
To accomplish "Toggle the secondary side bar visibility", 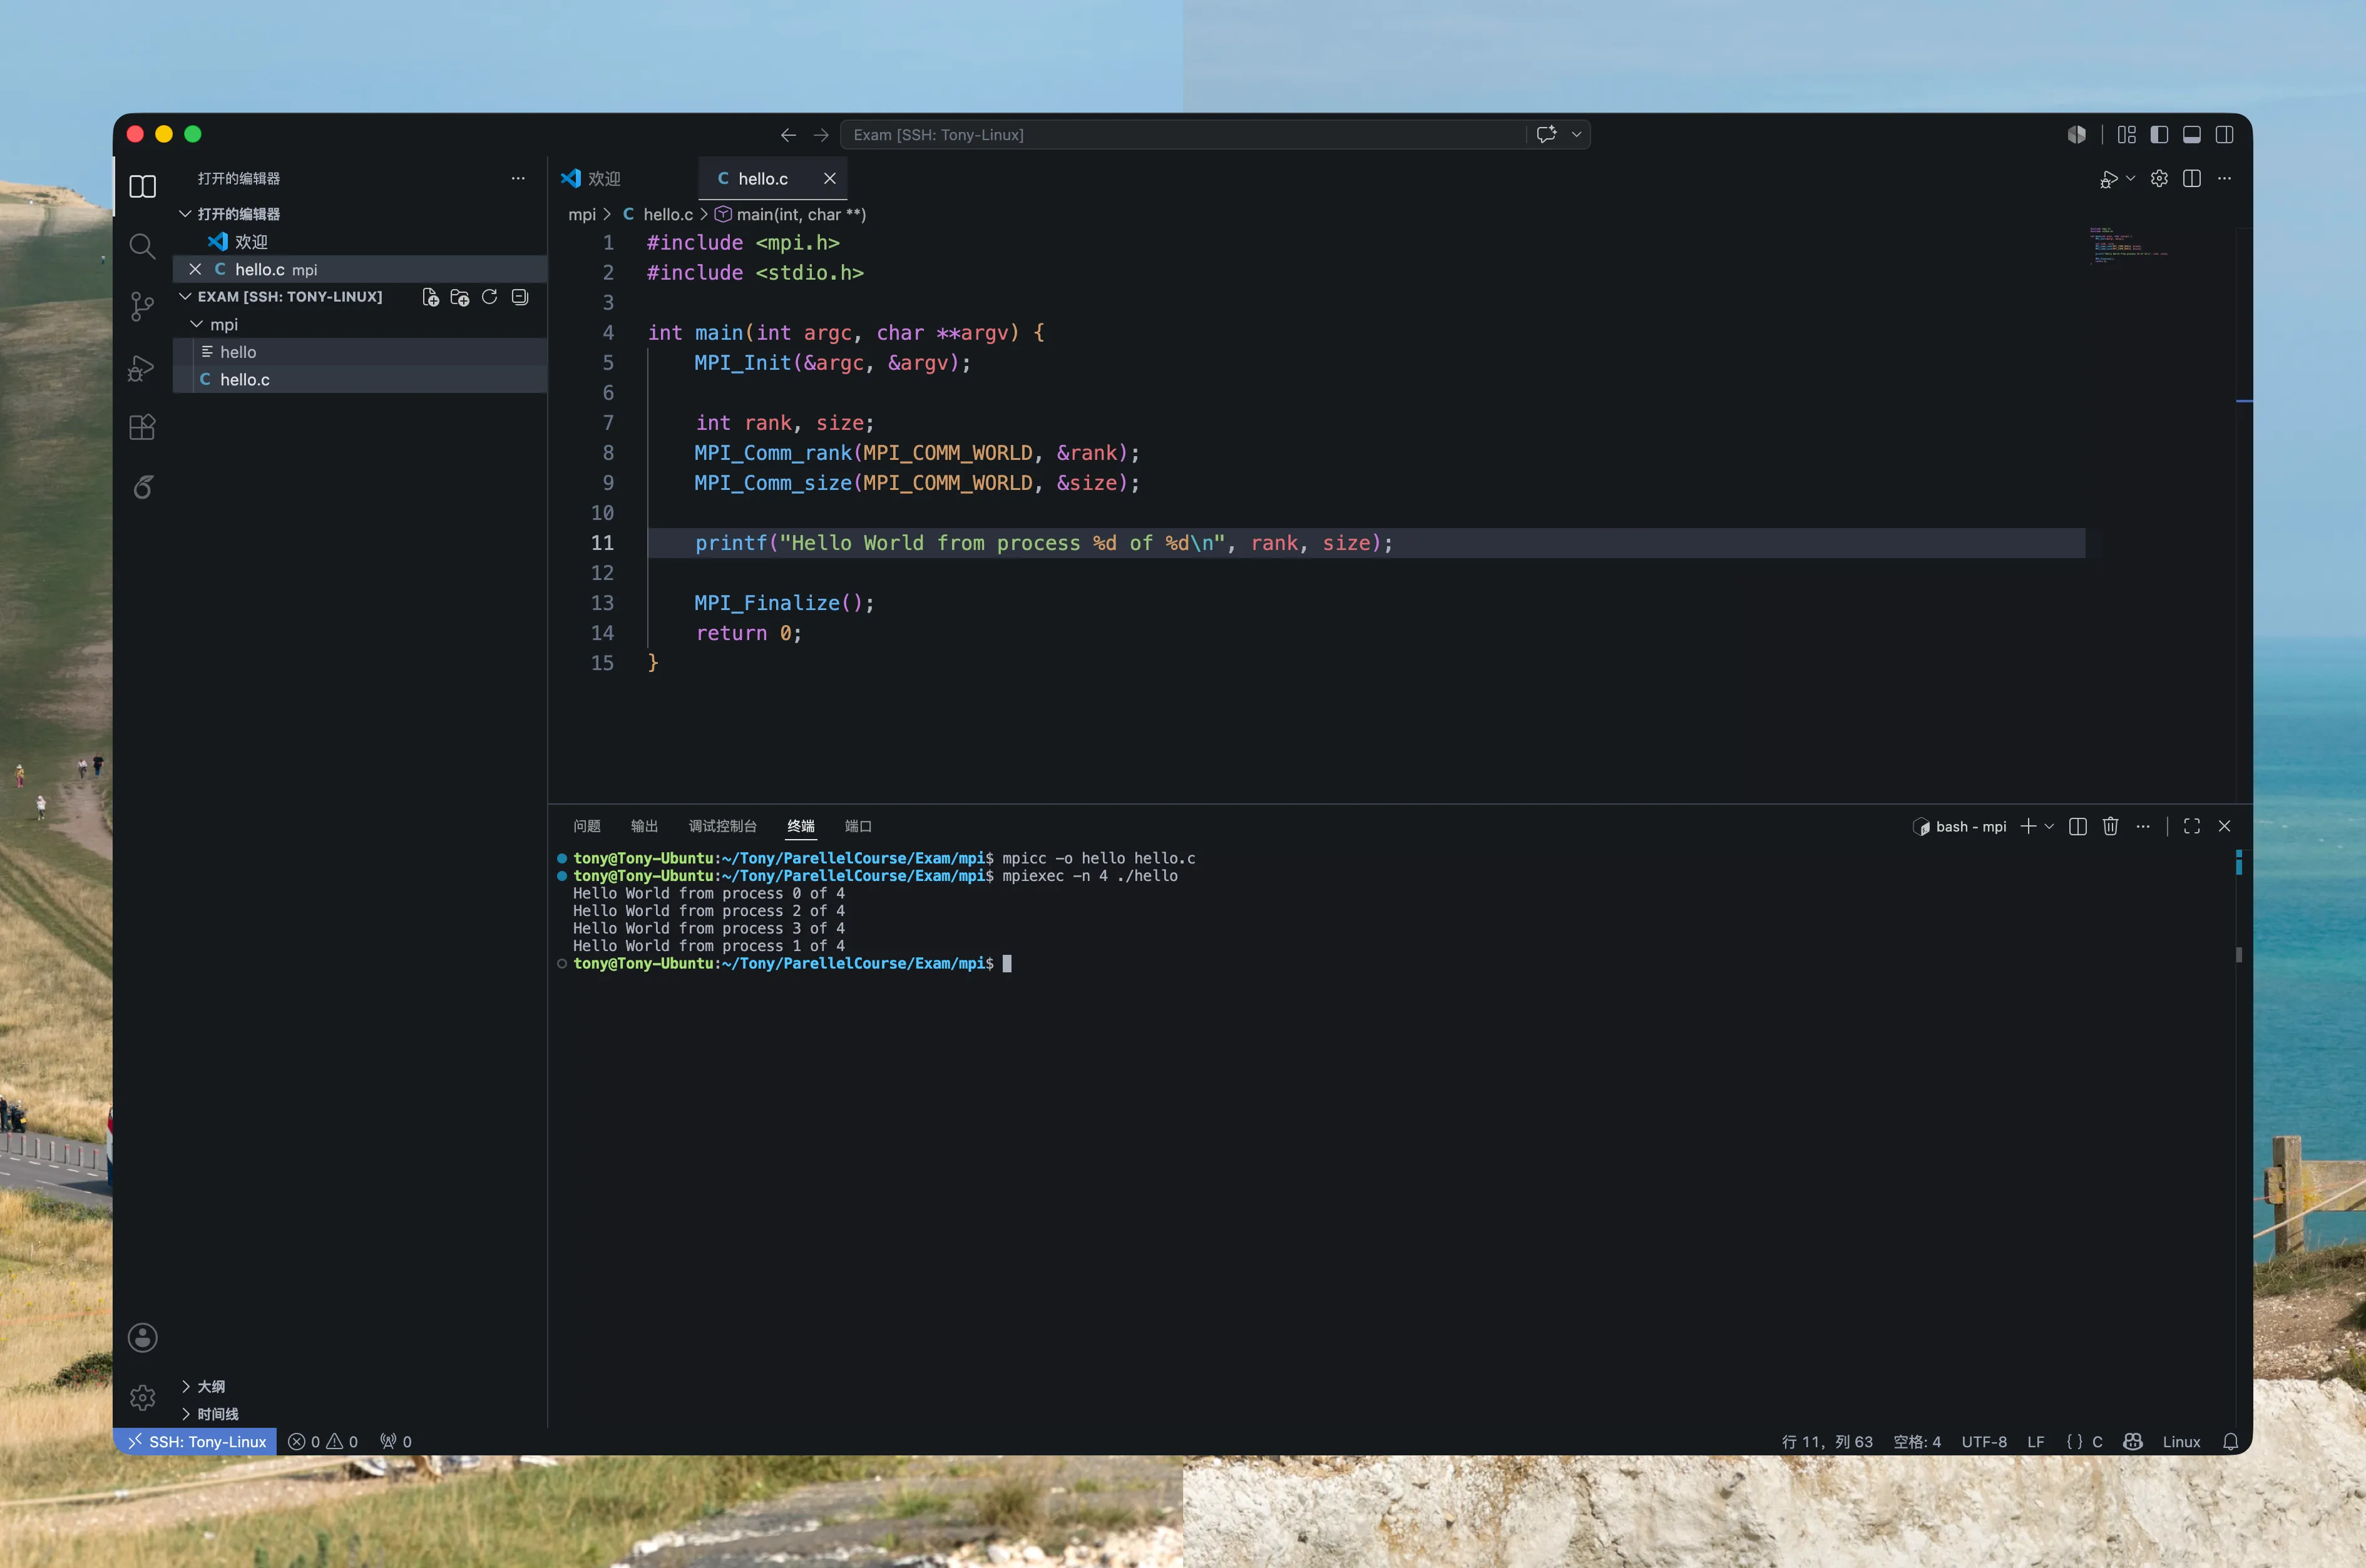I will pos(2225,135).
